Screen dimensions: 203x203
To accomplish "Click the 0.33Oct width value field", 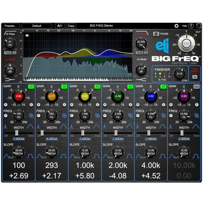I will [x=52, y=139].
